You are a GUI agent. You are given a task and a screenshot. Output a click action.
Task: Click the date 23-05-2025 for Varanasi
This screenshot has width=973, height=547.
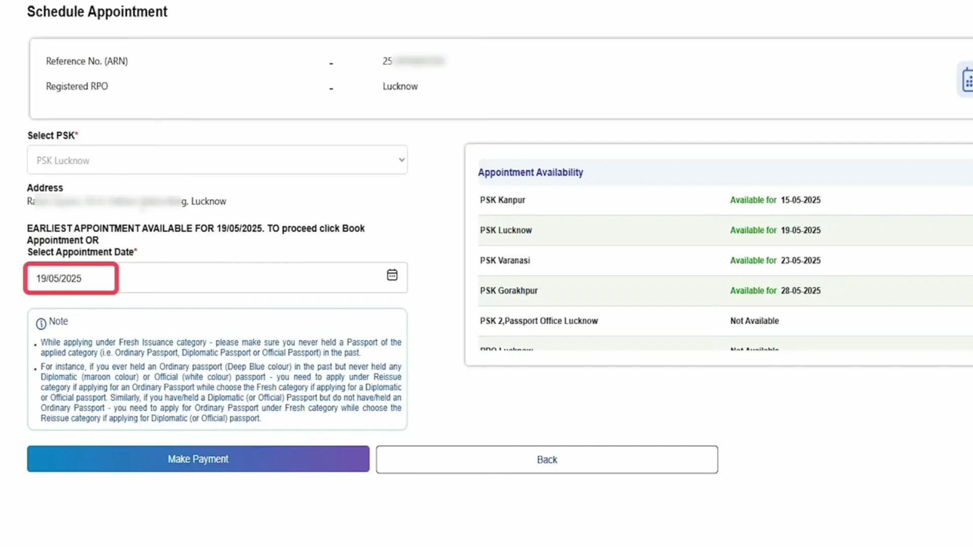tap(801, 261)
